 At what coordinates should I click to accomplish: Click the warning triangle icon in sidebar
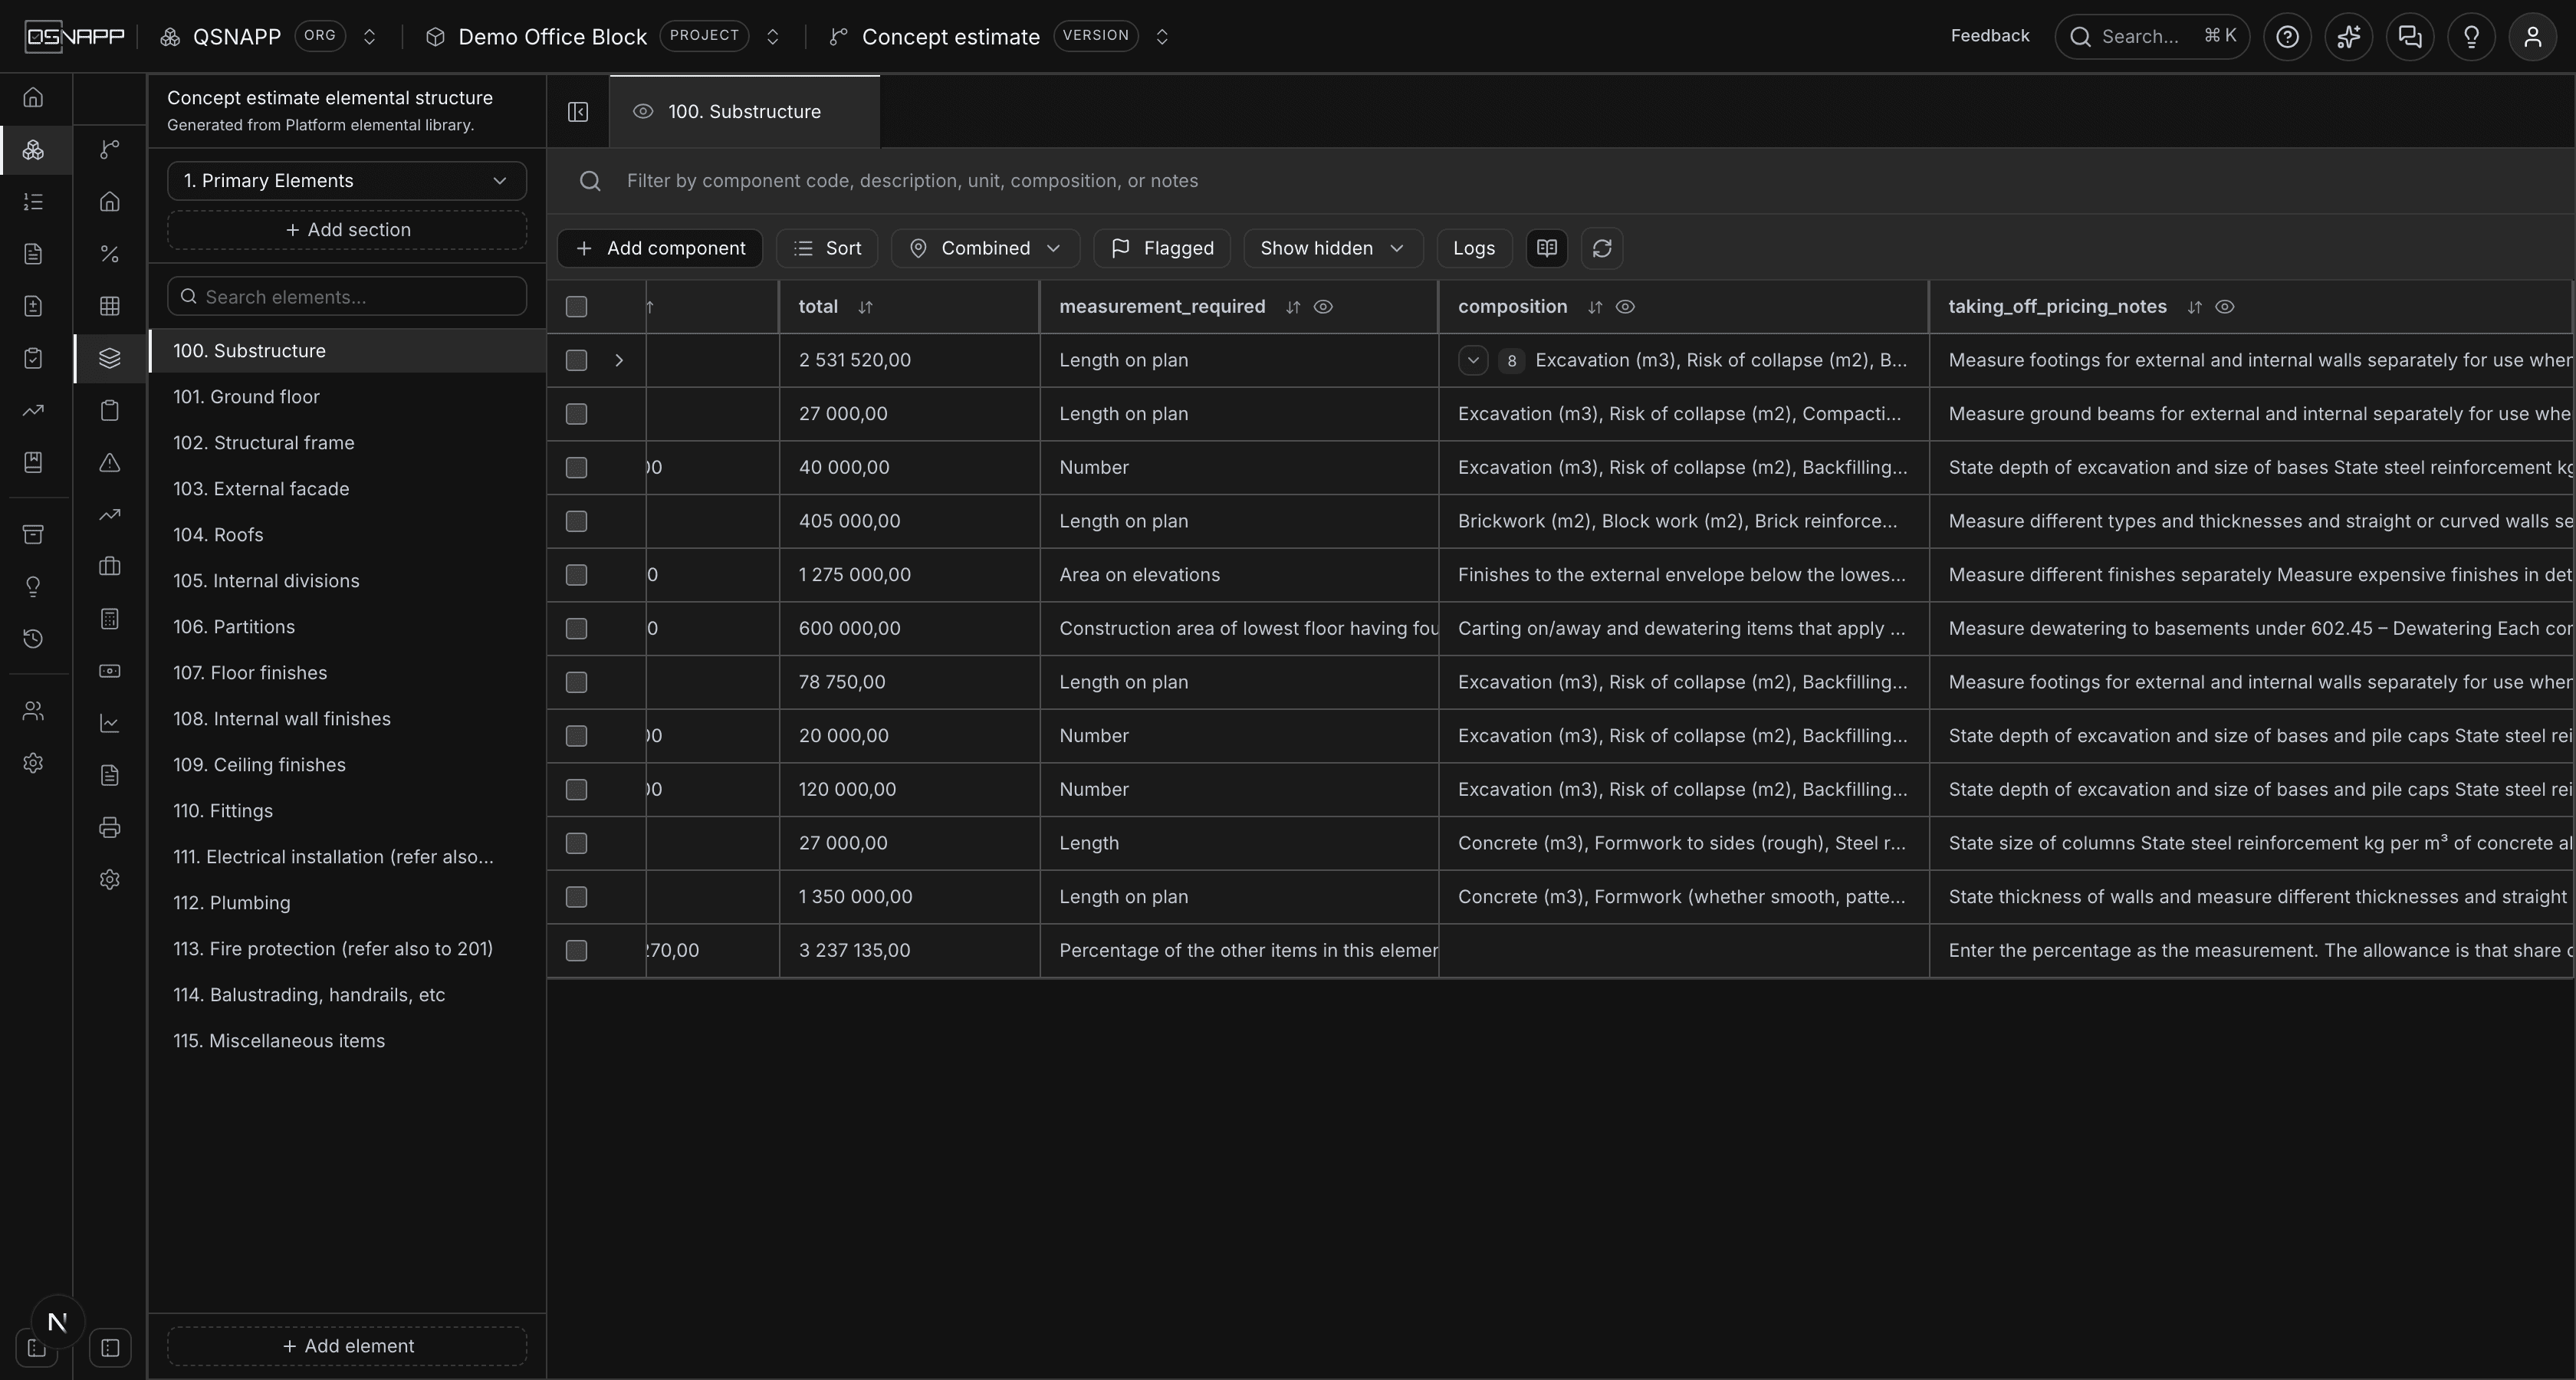pos(110,462)
